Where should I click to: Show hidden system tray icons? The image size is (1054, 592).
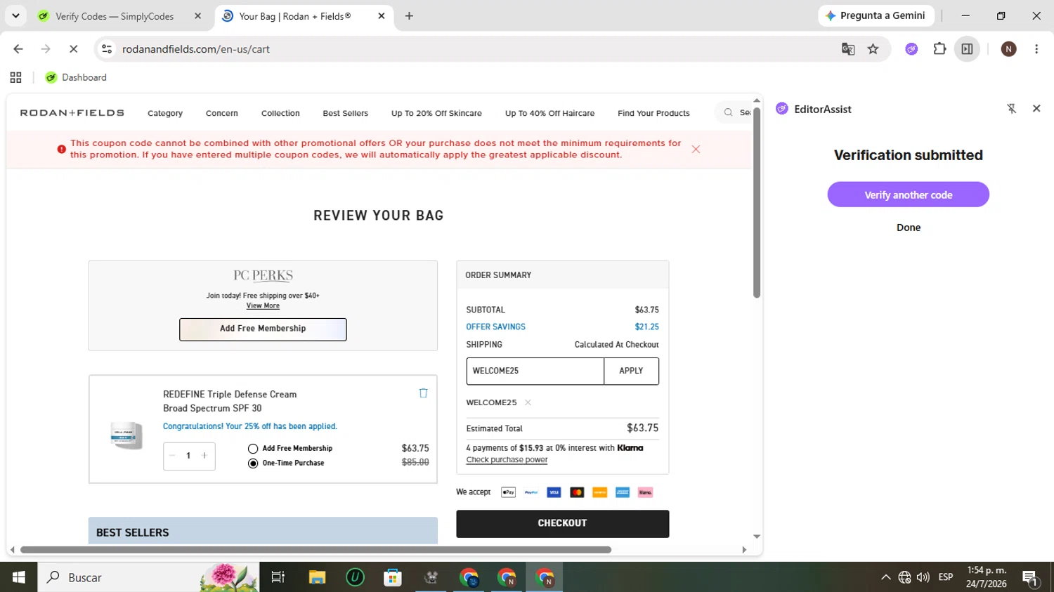[x=886, y=577]
